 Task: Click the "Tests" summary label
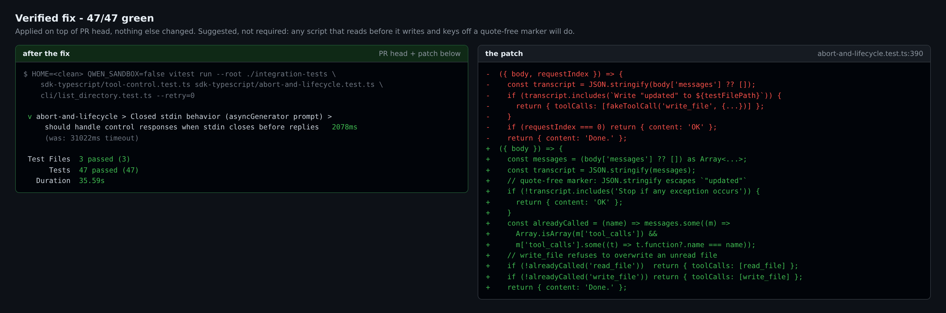click(x=60, y=170)
